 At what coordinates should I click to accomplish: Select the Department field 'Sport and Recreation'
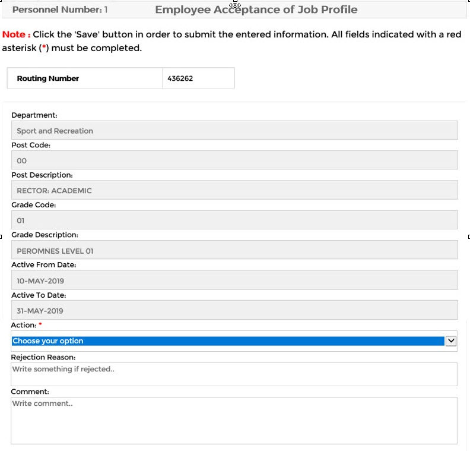pyautogui.click(x=234, y=131)
